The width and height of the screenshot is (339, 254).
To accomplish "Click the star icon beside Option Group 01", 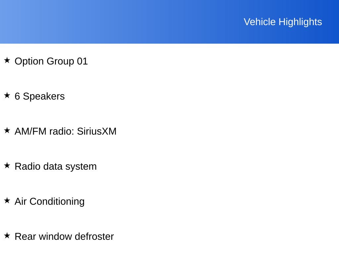I will click(7, 60).
